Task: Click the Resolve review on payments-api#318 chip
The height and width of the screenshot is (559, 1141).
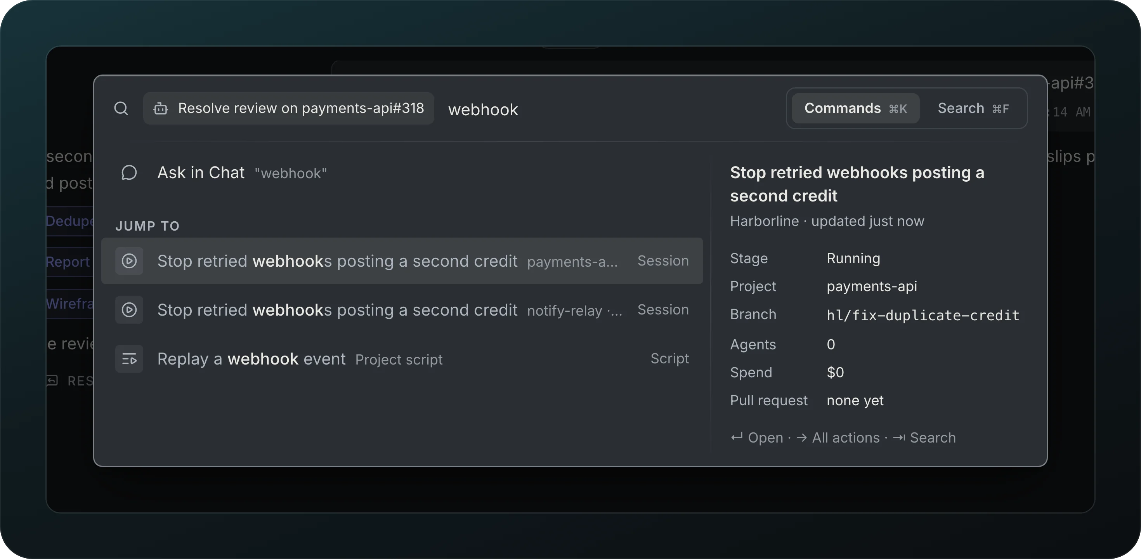Action: pos(288,109)
